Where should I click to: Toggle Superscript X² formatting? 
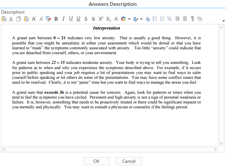pyautogui.click(x=101, y=19)
